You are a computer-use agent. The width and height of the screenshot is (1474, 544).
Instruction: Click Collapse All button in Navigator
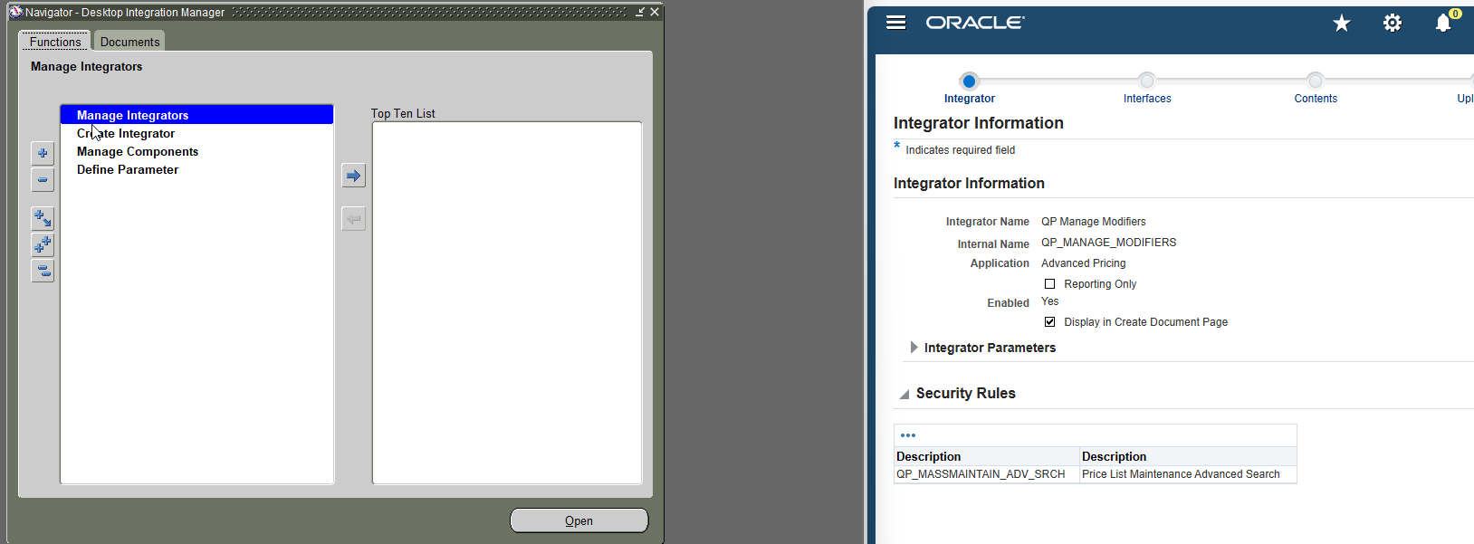[43, 271]
